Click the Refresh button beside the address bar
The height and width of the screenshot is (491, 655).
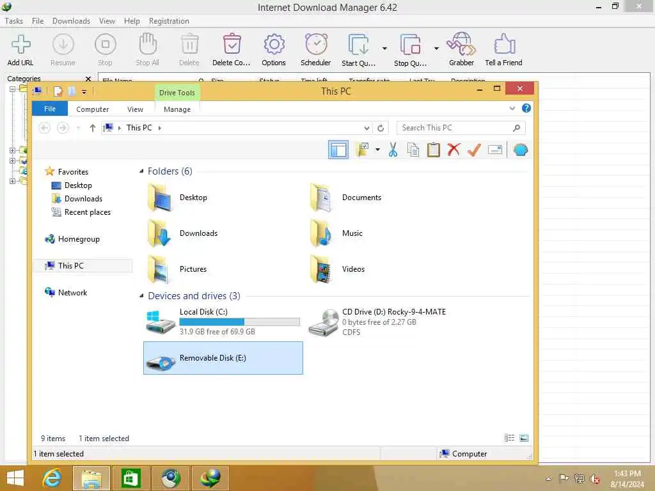(x=381, y=128)
